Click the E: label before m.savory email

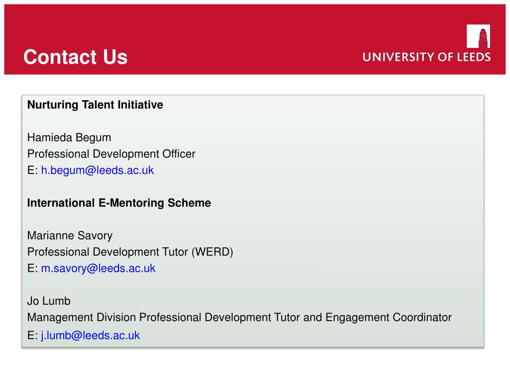32,268
